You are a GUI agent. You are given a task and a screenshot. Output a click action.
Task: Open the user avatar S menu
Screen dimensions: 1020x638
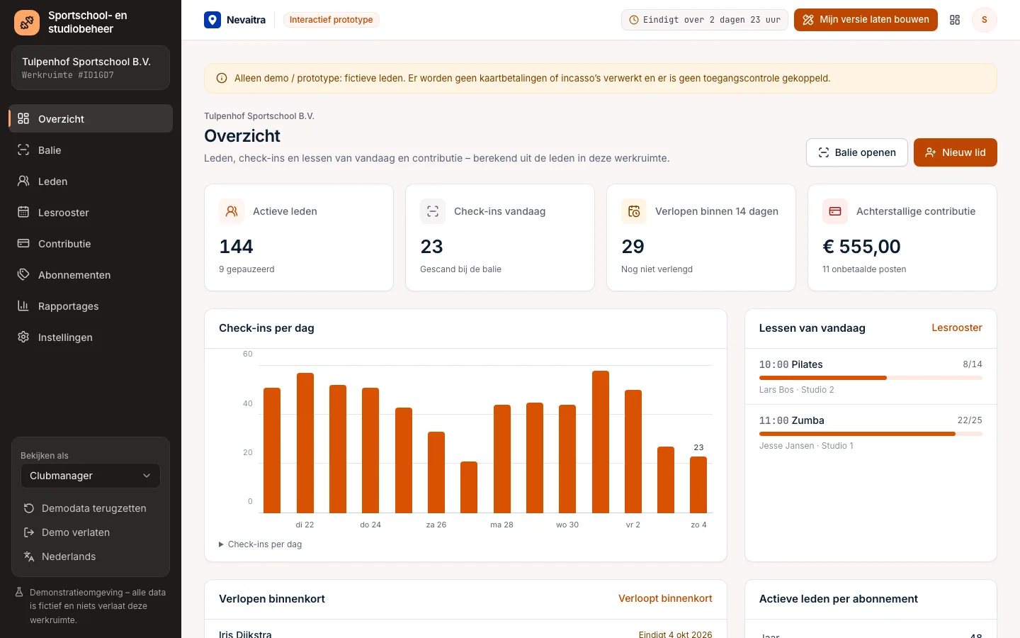[984, 20]
